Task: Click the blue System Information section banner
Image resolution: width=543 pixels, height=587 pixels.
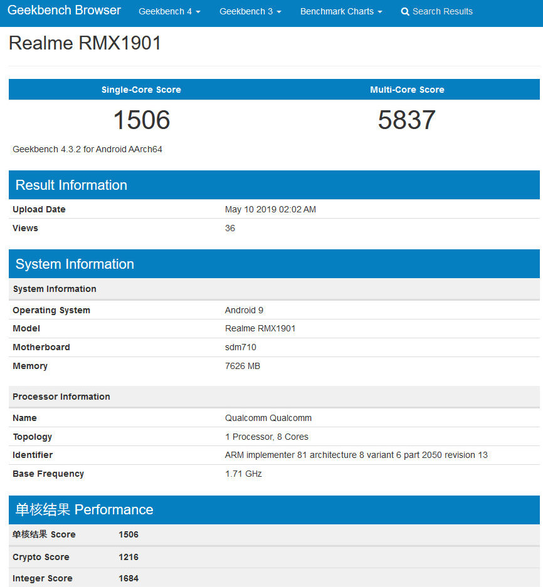Action: click(x=274, y=264)
